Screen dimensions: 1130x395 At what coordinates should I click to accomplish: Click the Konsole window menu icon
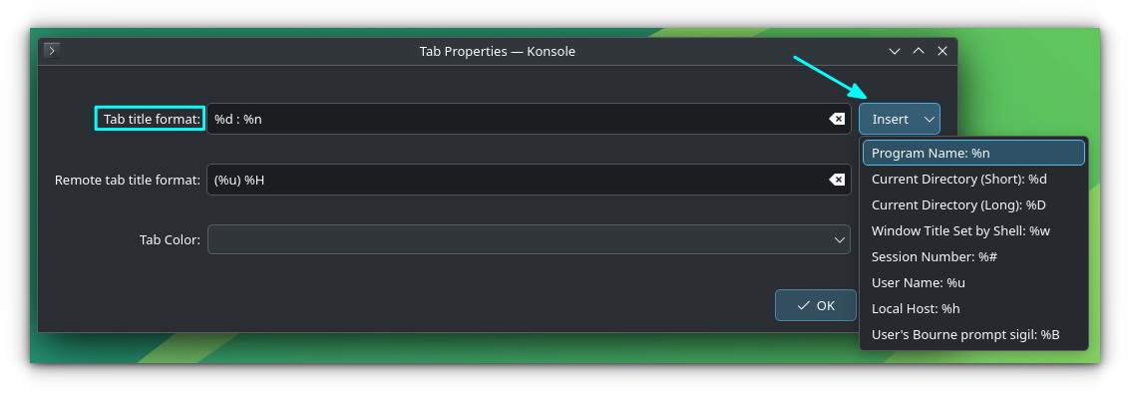[x=51, y=51]
